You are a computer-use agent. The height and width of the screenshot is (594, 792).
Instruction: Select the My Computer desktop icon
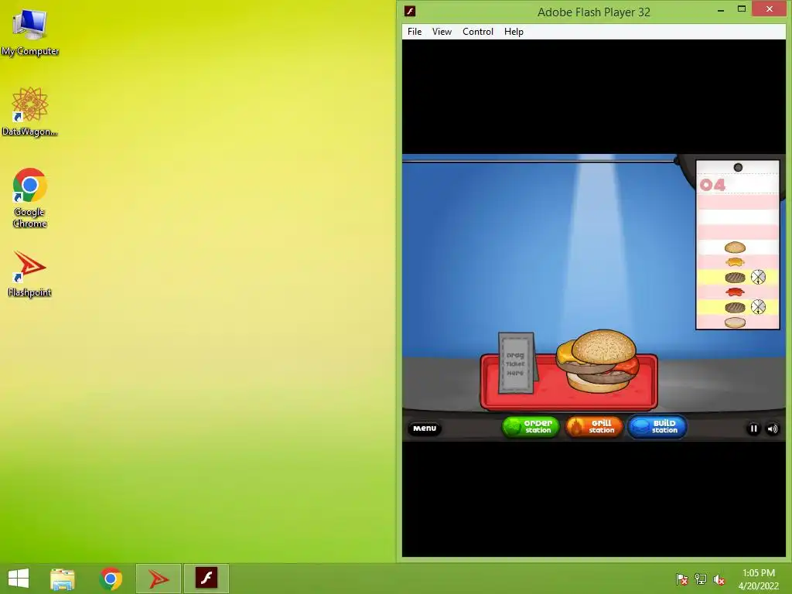pyautogui.click(x=30, y=33)
